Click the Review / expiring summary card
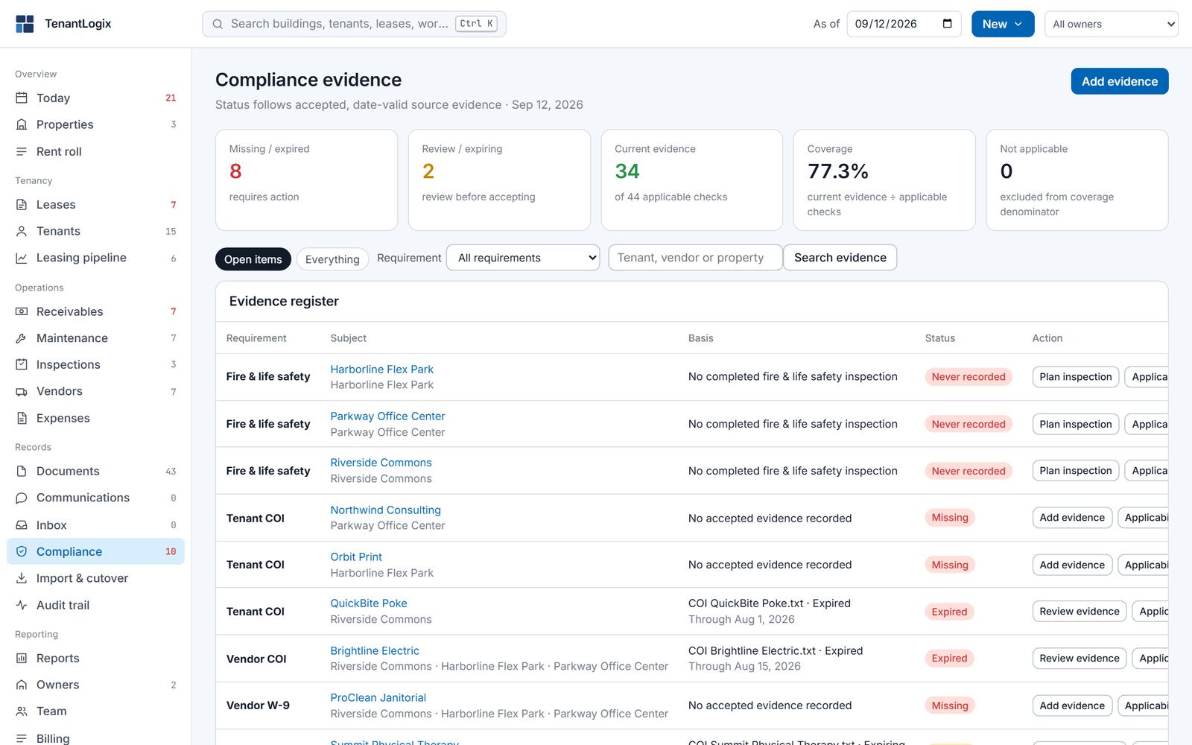The width and height of the screenshot is (1192, 745). pos(499,180)
